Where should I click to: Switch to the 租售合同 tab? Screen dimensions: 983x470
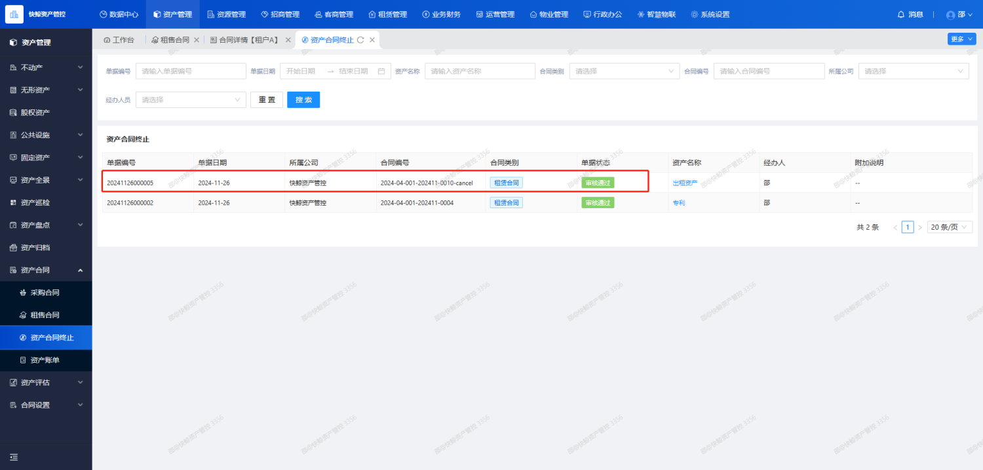[x=170, y=40]
